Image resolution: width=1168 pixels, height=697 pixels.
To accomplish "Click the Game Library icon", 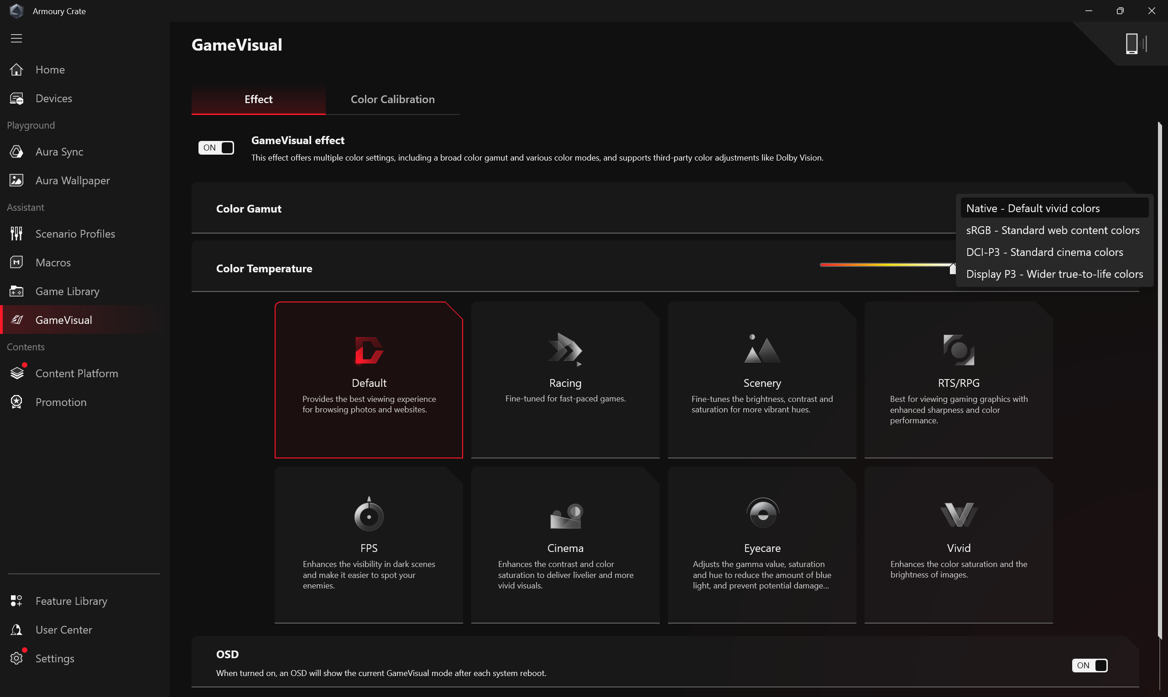I will click(x=16, y=291).
